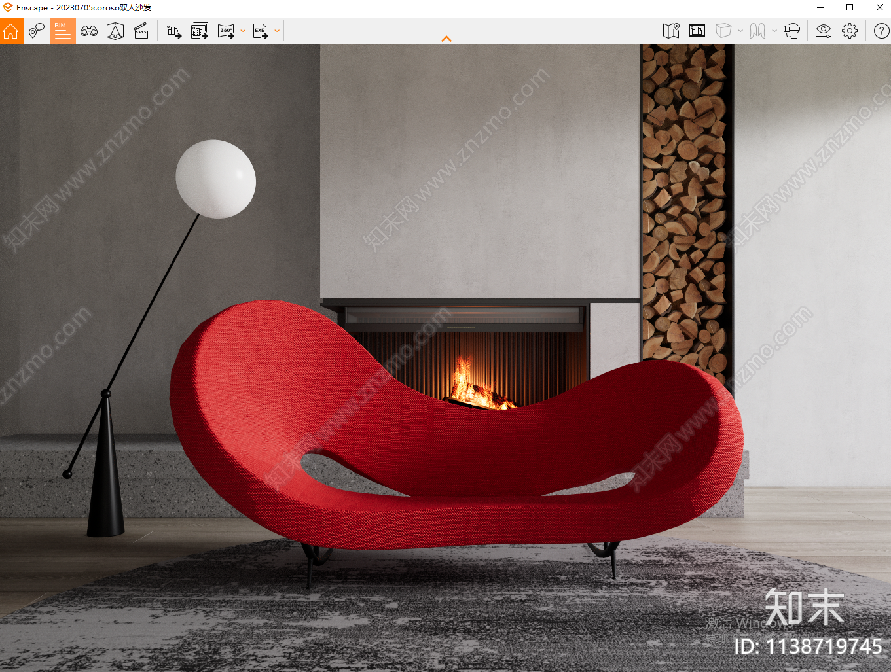Viewport: 891px width, 672px height.
Task: Enable the VR headset mode
Action: tap(791, 31)
